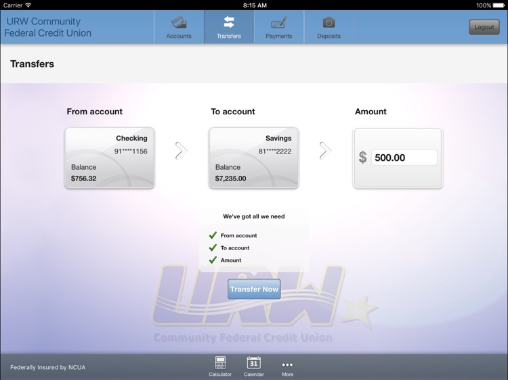
Task: Click the URW Community Federal Credit Union title
Action: coord(48,27)
